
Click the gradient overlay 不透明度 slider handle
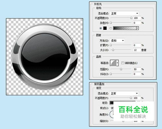131,98
